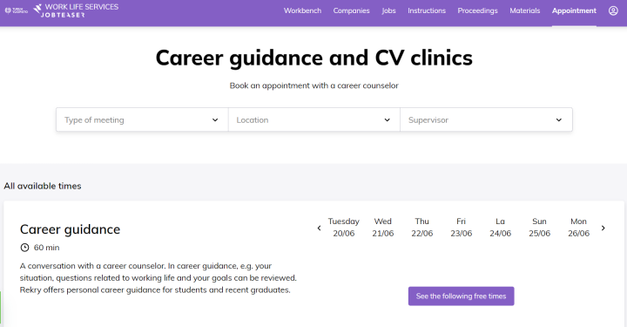Open the Location dropdown

(x=313, y=119)
